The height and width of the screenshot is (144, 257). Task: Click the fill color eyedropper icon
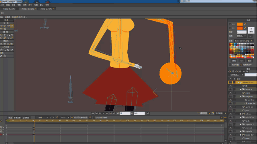point(245,24)
